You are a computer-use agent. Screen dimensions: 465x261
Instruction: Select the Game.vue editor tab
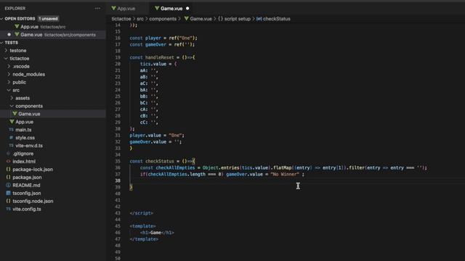coord(171,8)
